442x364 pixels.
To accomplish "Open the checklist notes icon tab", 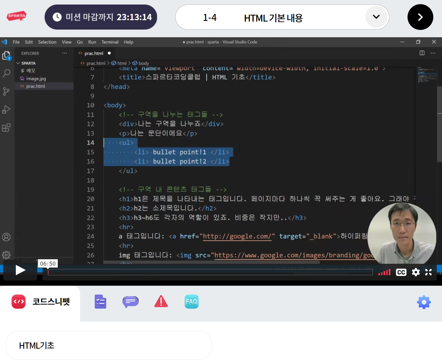I will pyautogui.click(x=100, y=302).
